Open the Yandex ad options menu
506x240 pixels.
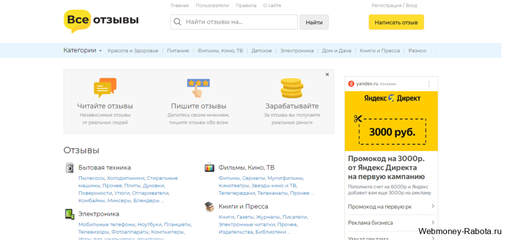[x=429, y=83]
